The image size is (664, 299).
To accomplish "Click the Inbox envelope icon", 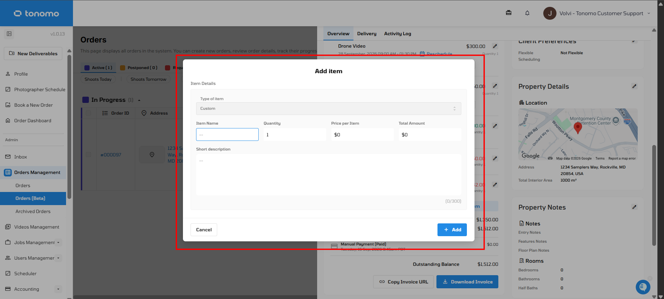I will pyautogui.click(x=8, y=157).
